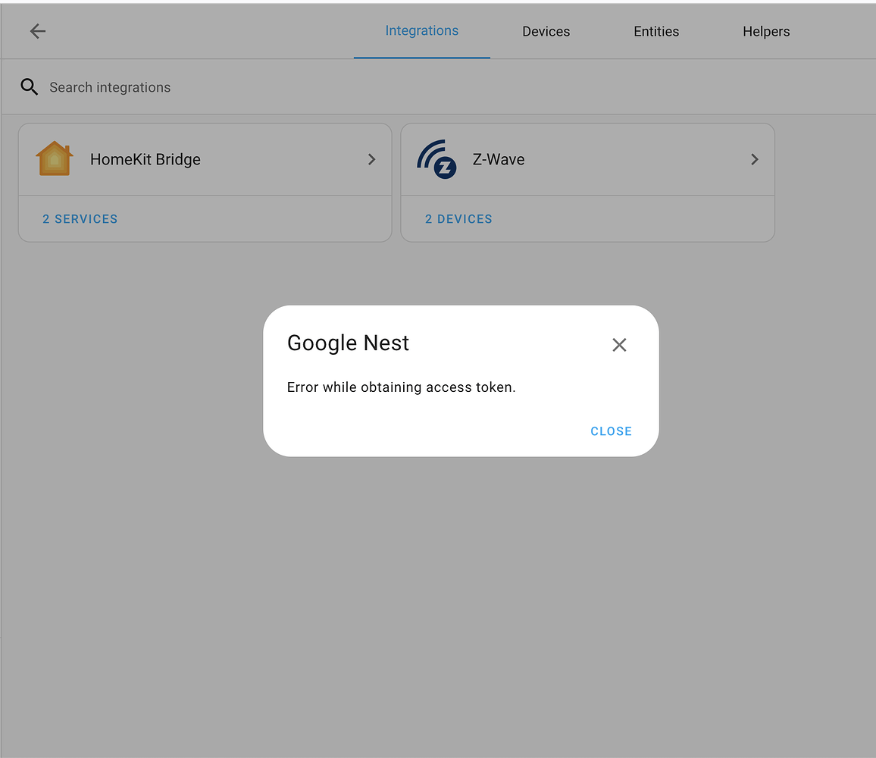Click the HomeKit Bridge home icon
Screen dimensions: 876x758
point(53,158)
